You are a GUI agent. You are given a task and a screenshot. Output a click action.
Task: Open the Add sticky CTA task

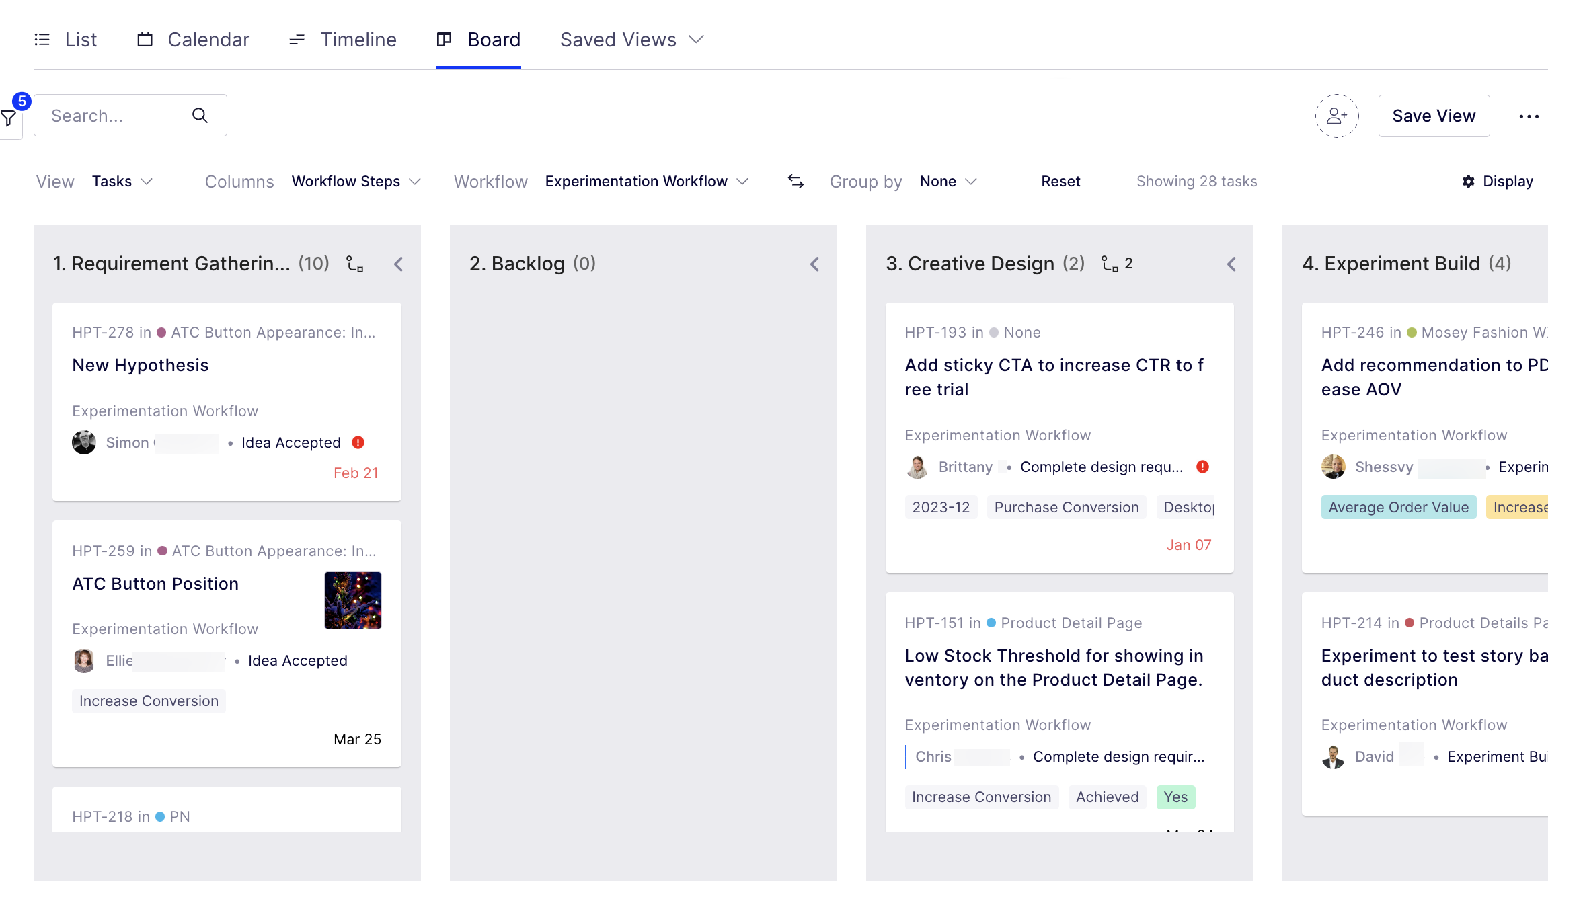1054,377
